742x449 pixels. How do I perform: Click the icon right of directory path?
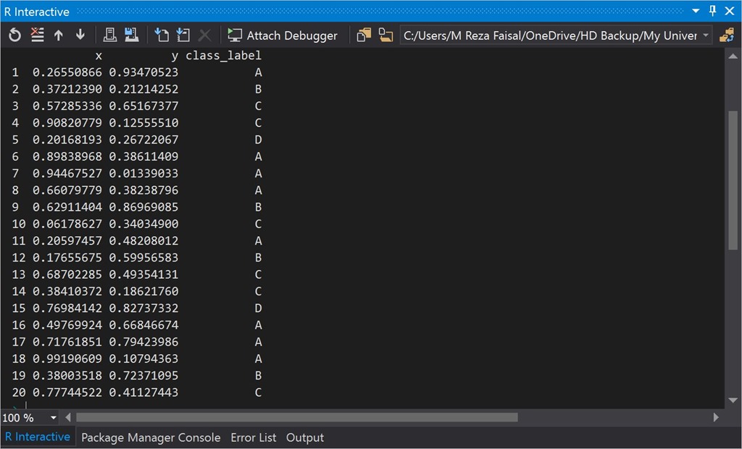click(726, 35)
